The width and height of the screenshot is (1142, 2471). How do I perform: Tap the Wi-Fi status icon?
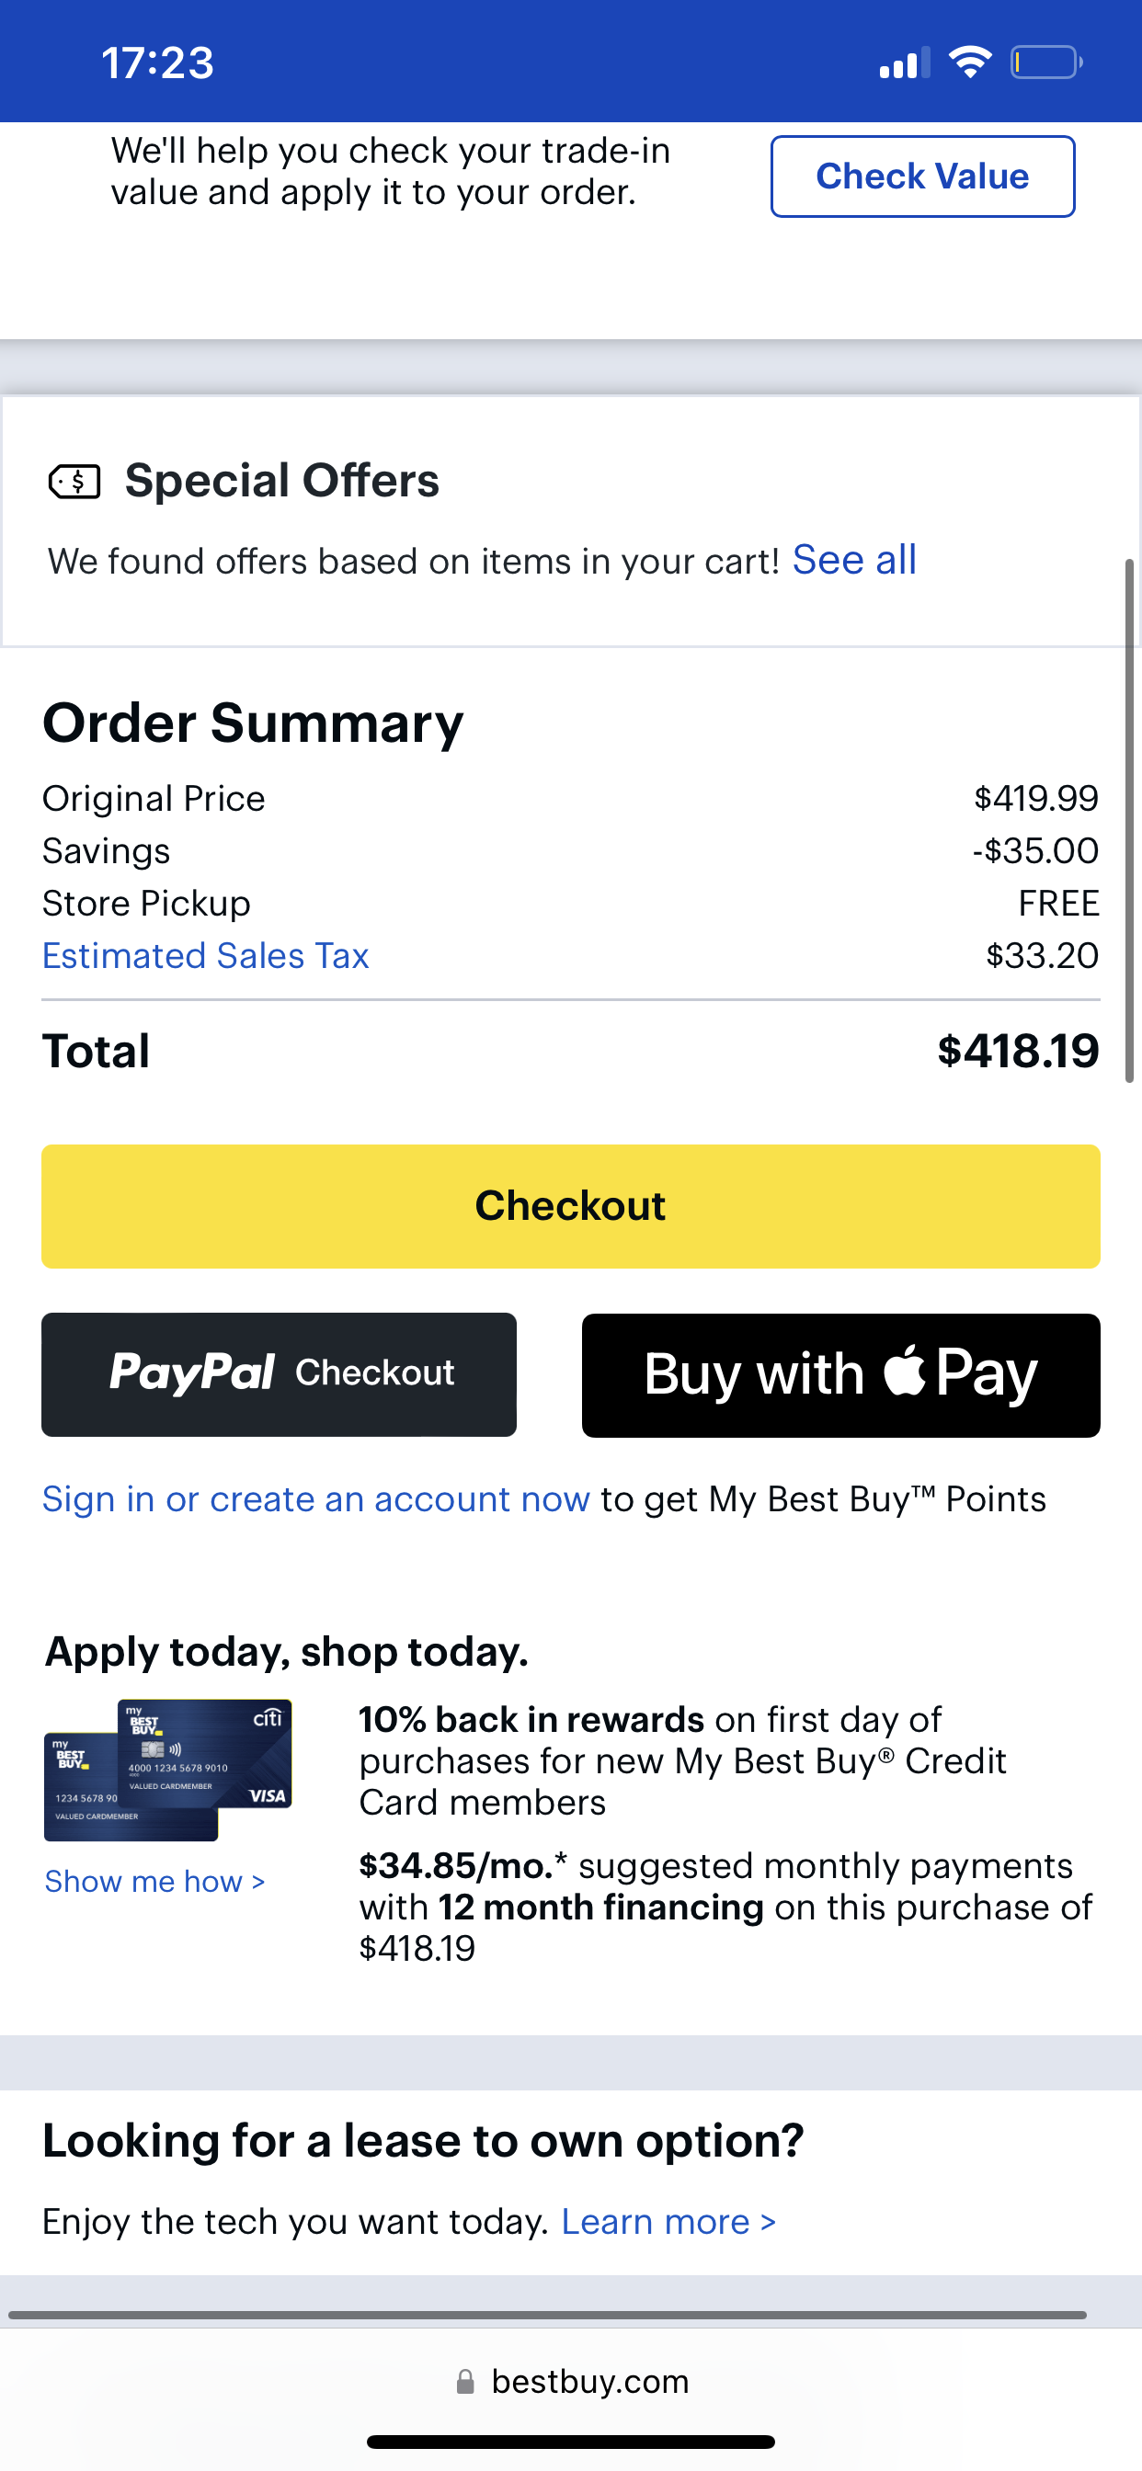coord(969,63)
